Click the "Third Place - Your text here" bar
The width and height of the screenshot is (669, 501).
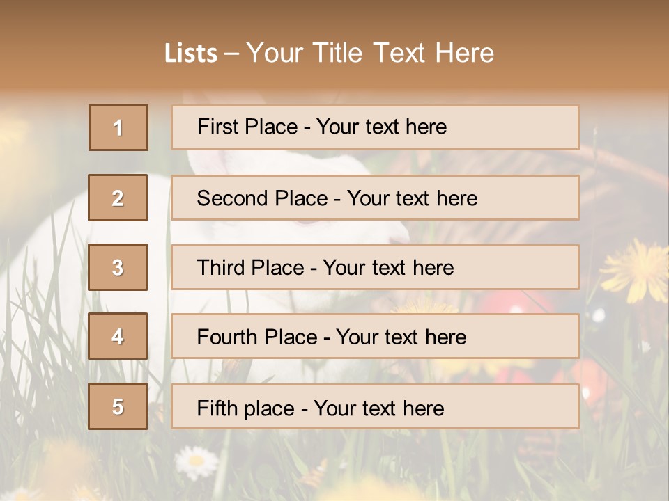(375, 267)
